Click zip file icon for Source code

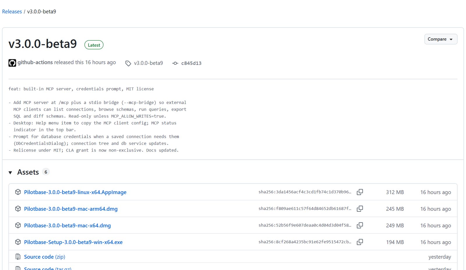tap(18, 257)
